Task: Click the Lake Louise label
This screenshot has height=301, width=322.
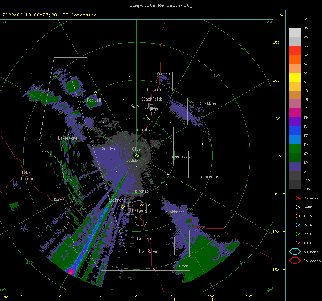Action: tap(28, 176)
